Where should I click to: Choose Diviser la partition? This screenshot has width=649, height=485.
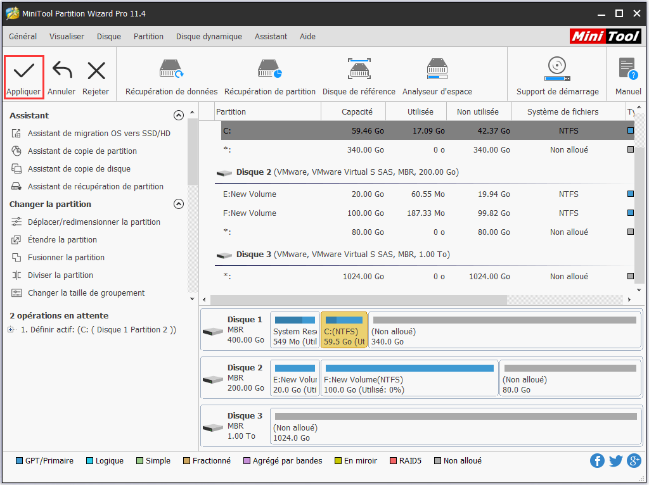[60, 275]
